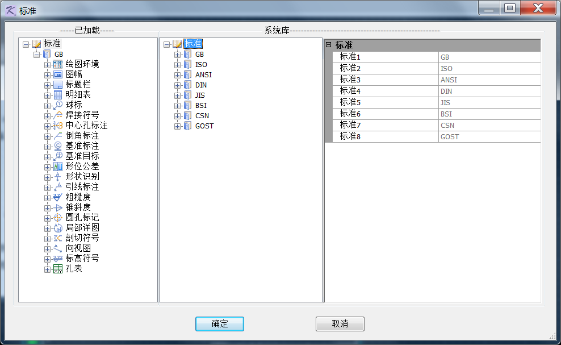Select the BSI label in system library
Image resolution: width=561 pixels, height=345 pixels.
pyautogui.click(x=201, y=106)
